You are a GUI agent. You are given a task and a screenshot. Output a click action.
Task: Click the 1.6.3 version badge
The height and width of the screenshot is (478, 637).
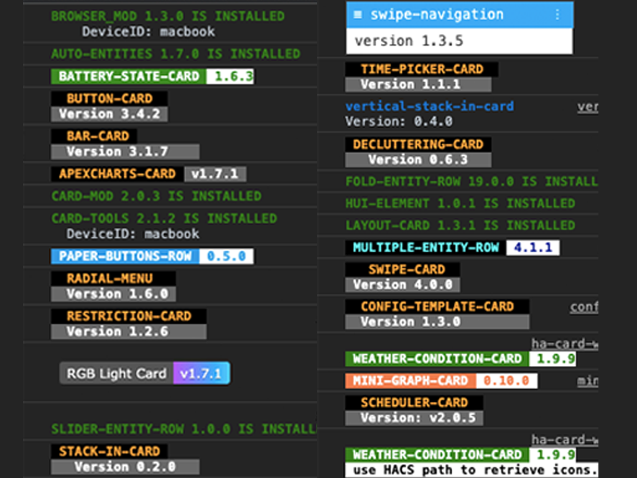tap(230, 77)
